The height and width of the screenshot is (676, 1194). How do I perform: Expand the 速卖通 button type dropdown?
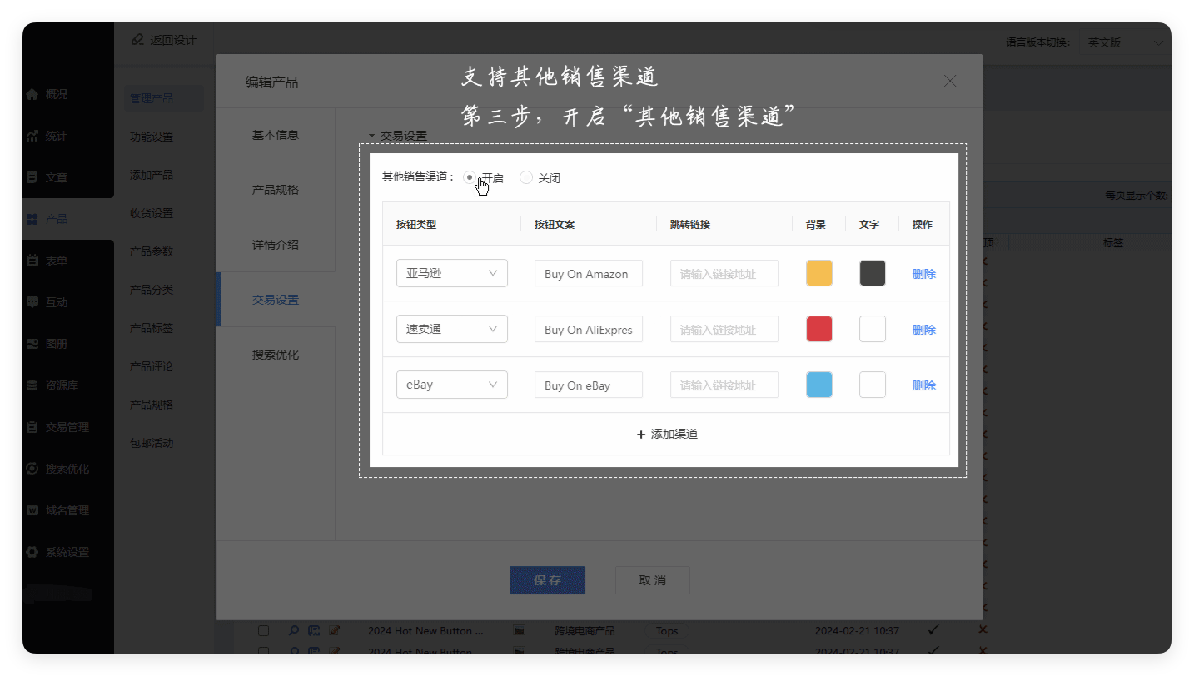(452, 329)
